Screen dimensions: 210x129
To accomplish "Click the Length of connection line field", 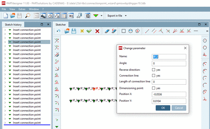I will (169, 82).
